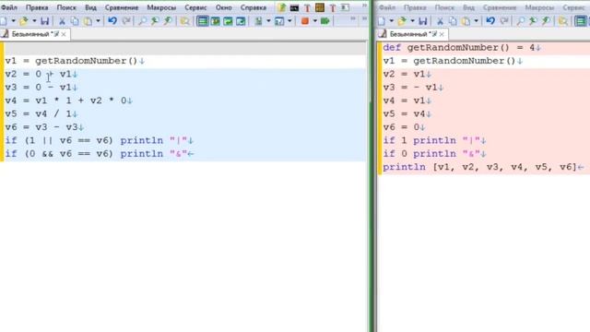The image size is (590, 332).
Task: Open the Сравнение menu in left window
Action: [122, 7]
